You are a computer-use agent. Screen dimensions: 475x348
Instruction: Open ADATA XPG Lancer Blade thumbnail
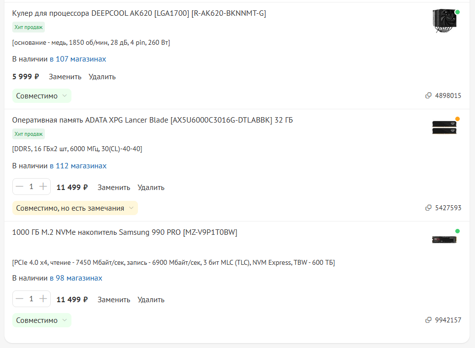(x=444, y=127)
